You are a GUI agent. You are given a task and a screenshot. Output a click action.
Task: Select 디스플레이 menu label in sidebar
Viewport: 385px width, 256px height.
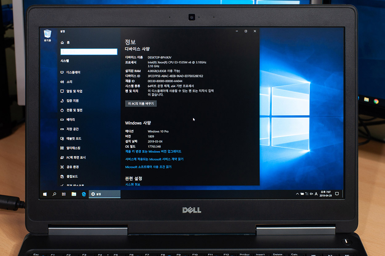(x=73, y=72)
